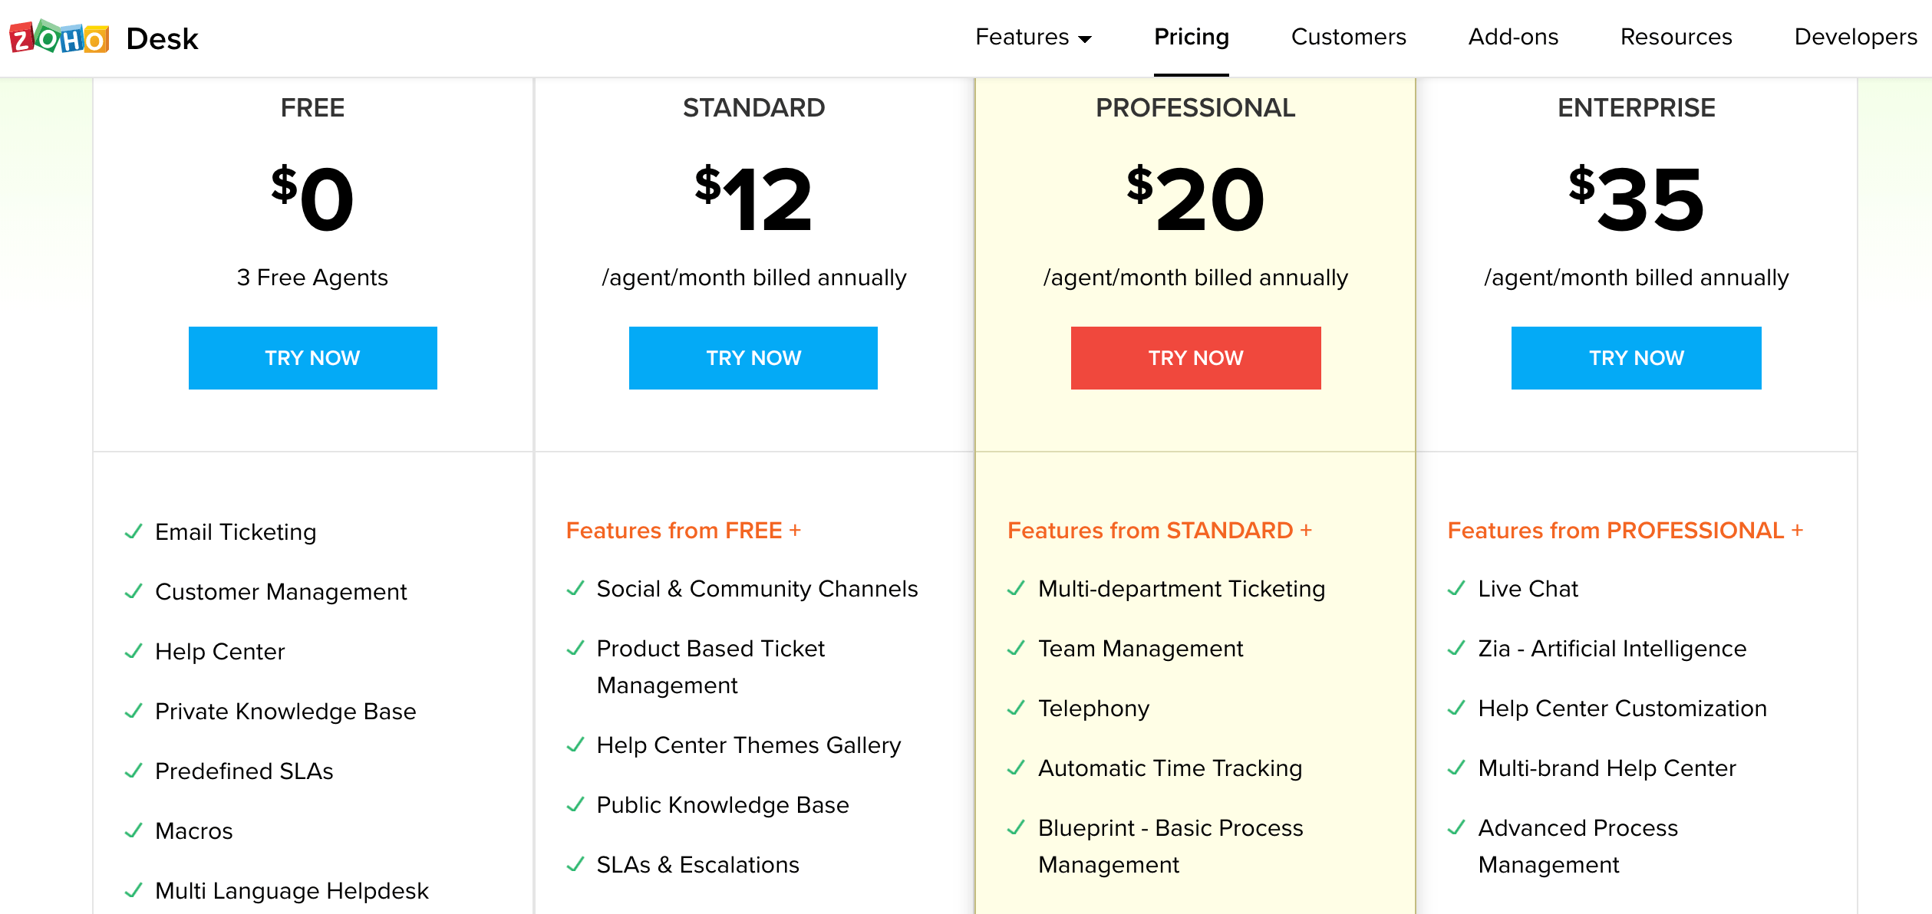
Task: Click the checkmark beside Macros
Action: [134, 830]
